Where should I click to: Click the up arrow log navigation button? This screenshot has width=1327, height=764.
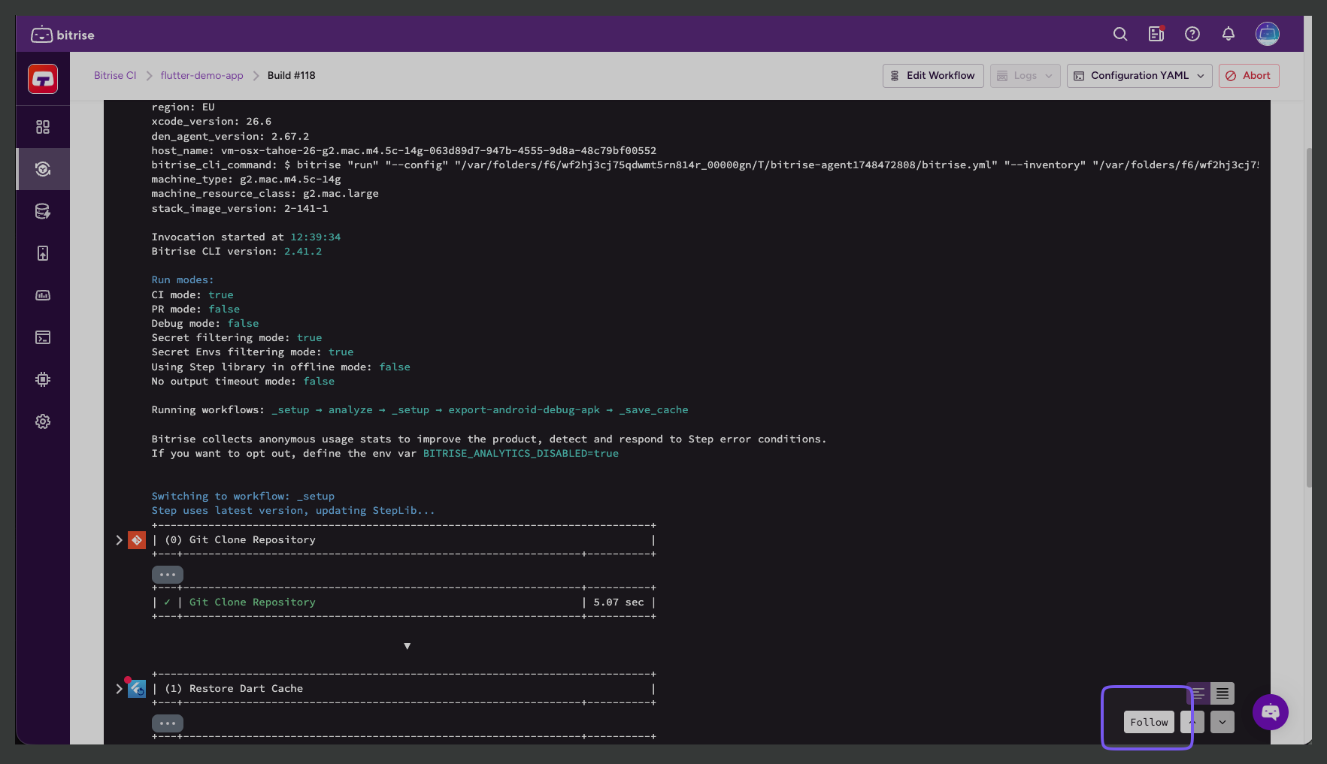(1192, 722)
